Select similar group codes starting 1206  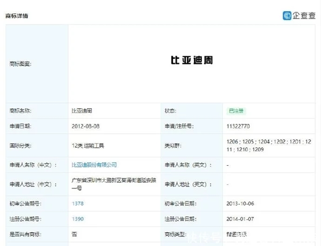click(269, 145)
